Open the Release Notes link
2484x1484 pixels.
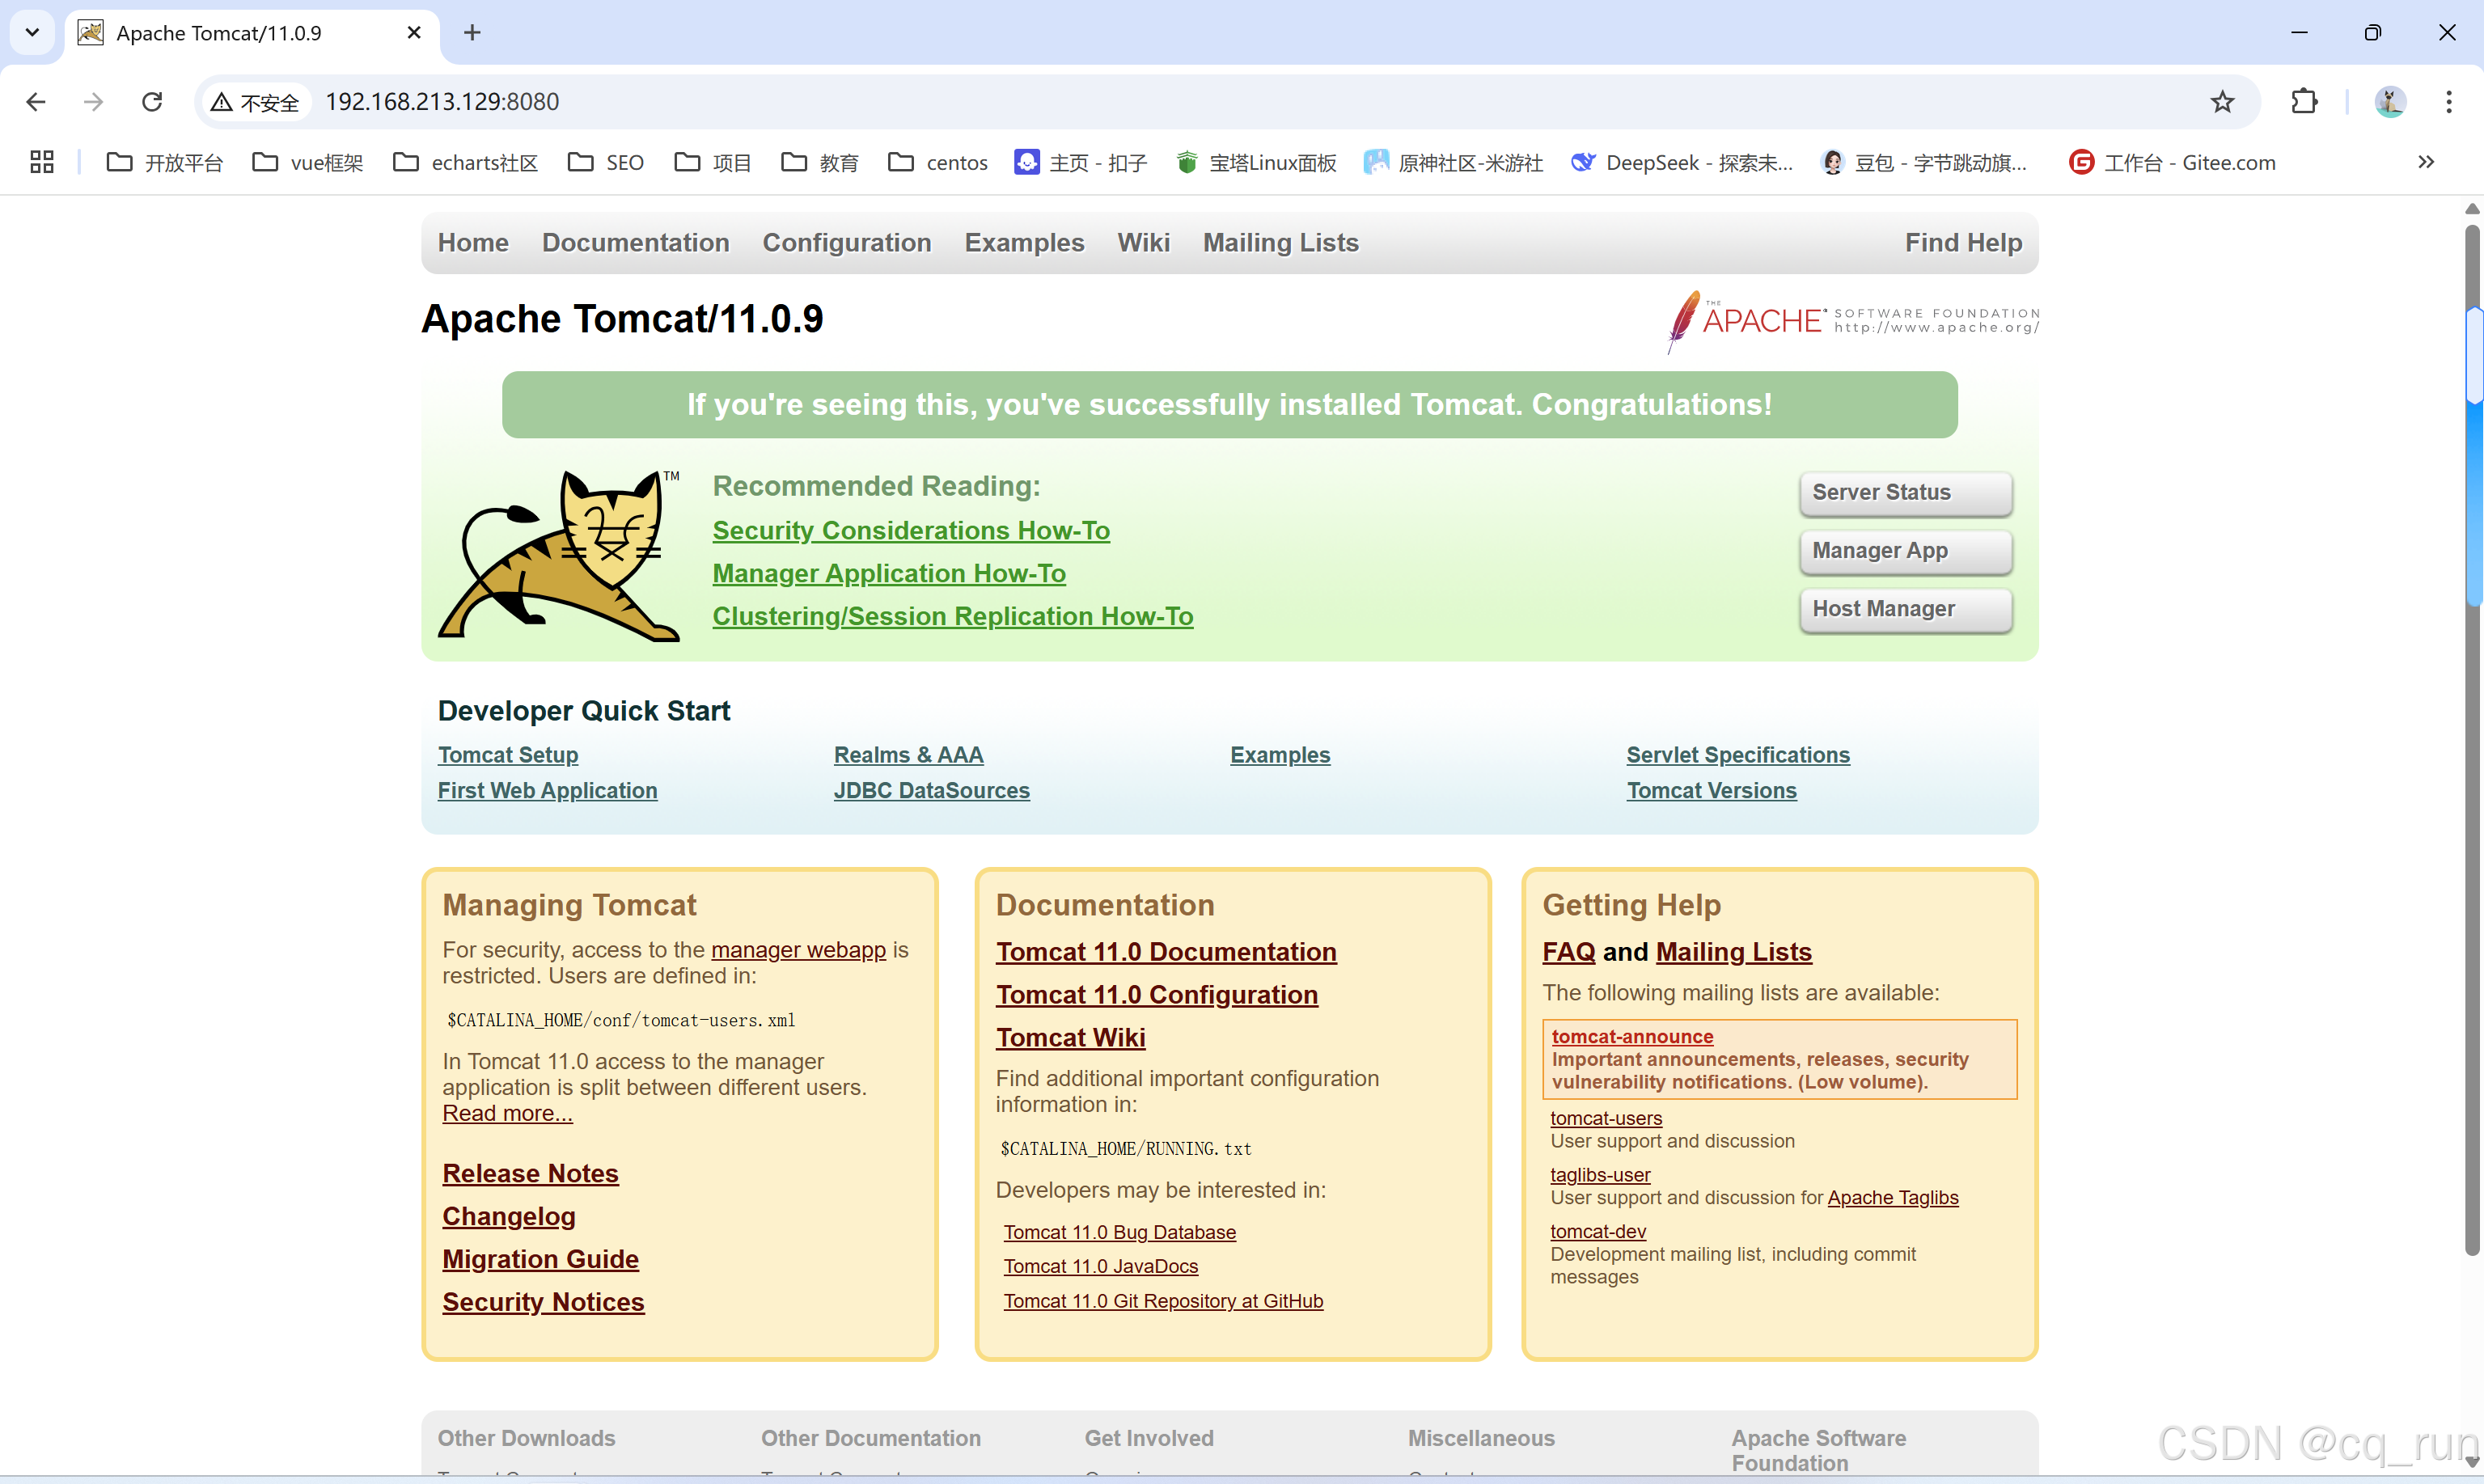pos(531,1174)
